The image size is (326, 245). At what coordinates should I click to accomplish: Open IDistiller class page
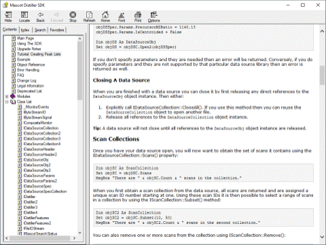click(29, 197)
